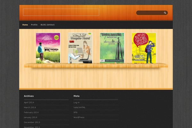
Task: Click the magnifier search icon
Action: pyautogui.click(x=165, y=13)
